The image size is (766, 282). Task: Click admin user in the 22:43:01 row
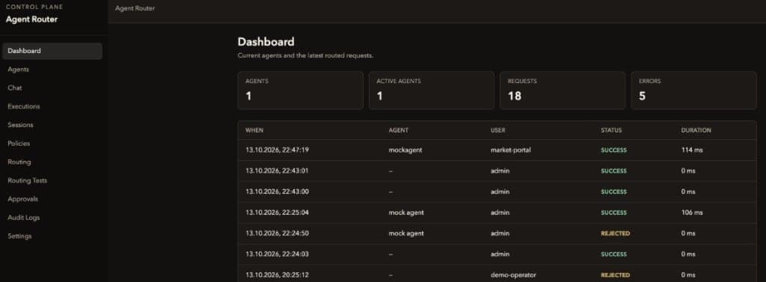[500, 171]
